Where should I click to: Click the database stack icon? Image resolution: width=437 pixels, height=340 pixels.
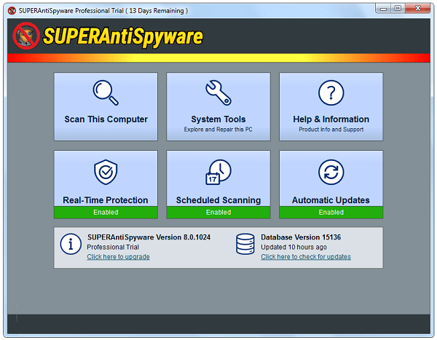245,245
